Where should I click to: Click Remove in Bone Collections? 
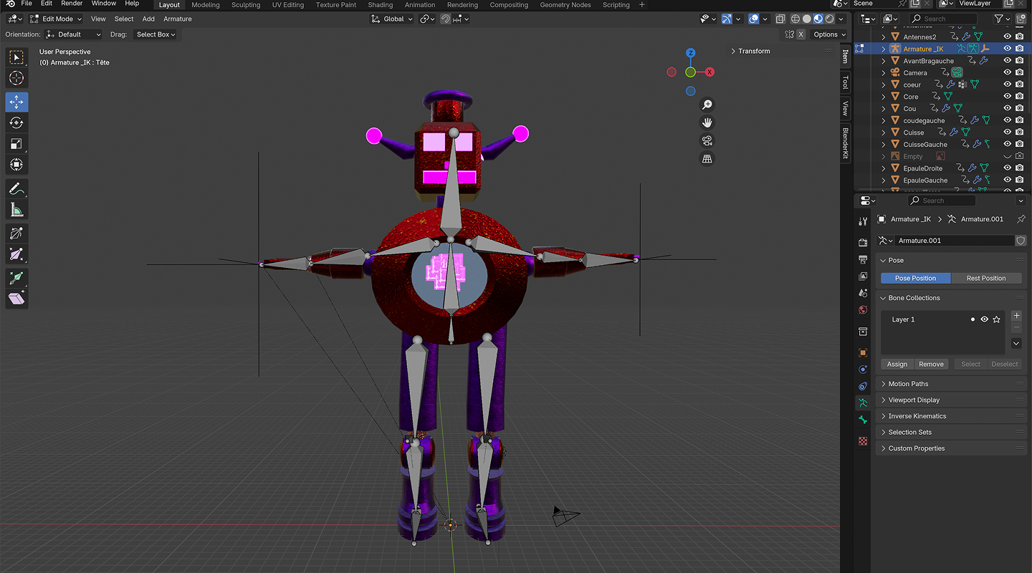(x=931, y=364)
